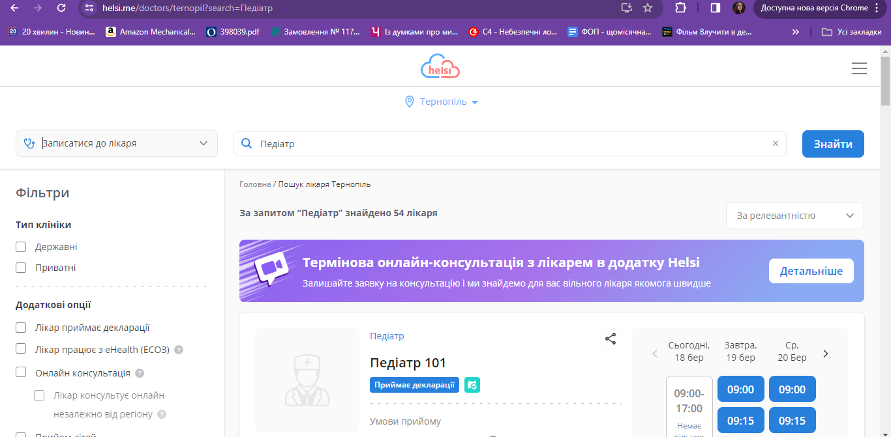Open the Helsi logo on the header
This screenshot has height=437, width=891.
coord(440,66)
